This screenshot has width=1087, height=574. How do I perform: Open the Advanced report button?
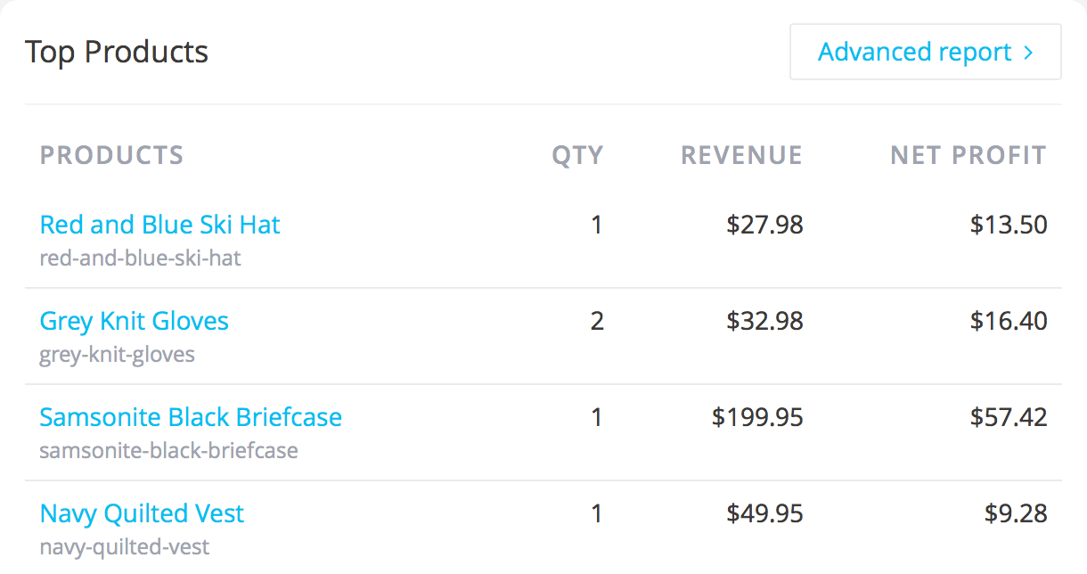pyautogui.click(x=925, y=52)
